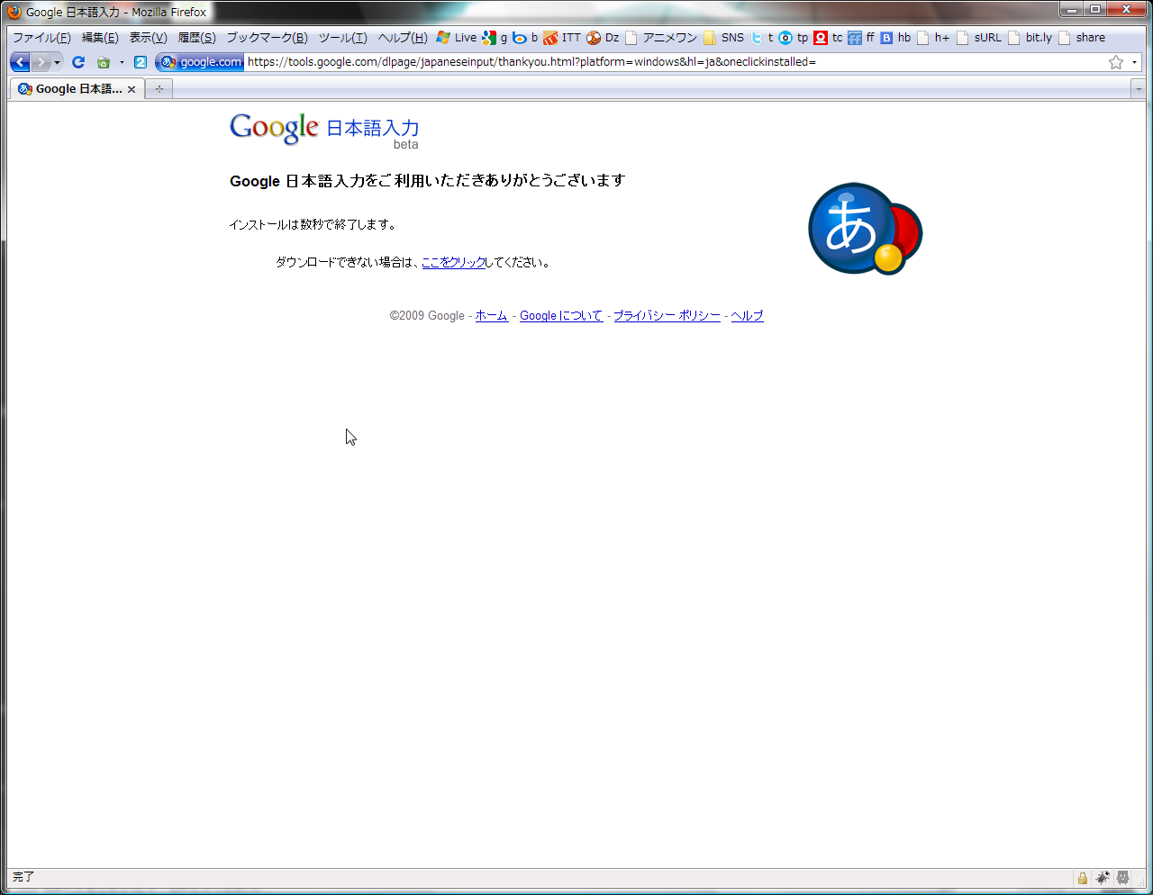The width and height of the screenshot is (1153, 895).
Task: Click the Firebug bug icon in status bar
Action: coord(1103,877)
